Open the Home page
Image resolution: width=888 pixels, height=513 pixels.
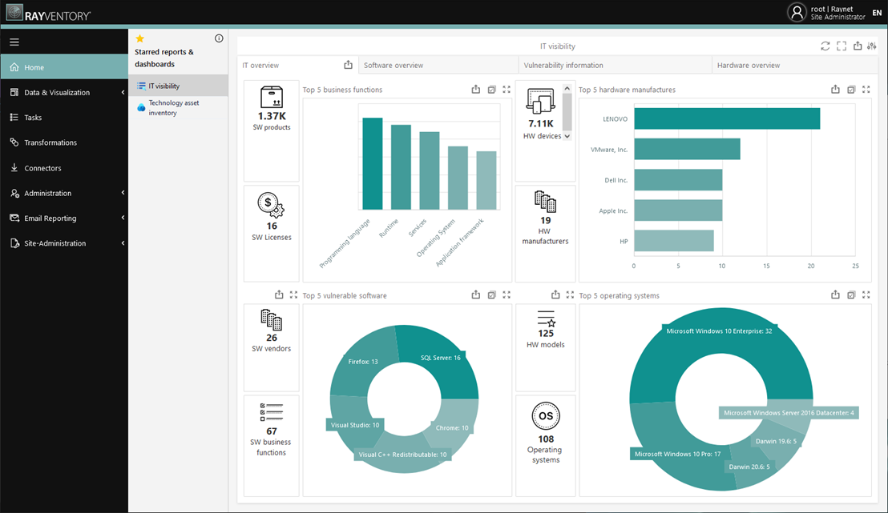(64, 66)
